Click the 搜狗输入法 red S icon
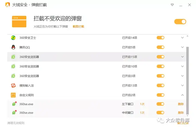Image resolution: width=196 pixels, height=129 pixels. click(x=13, y=85)
